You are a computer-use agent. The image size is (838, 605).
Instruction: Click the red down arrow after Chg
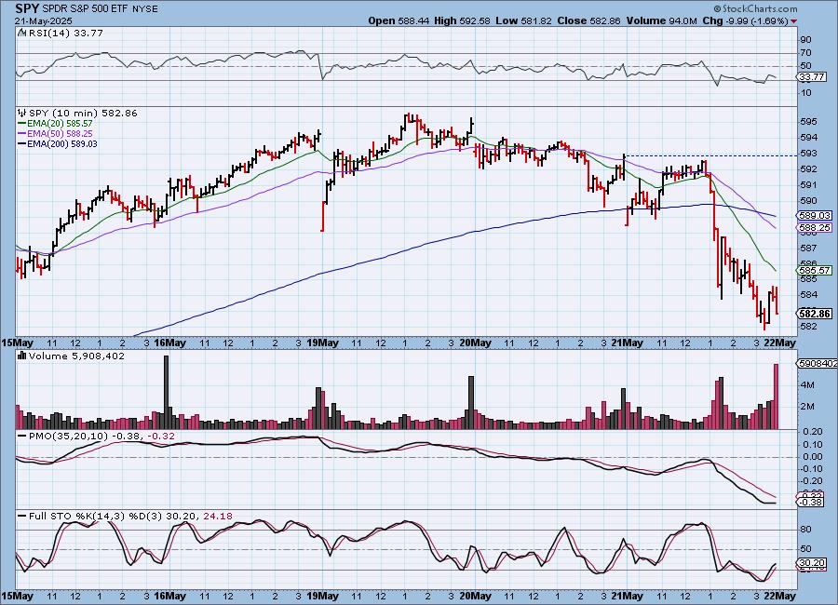click(793, 21)
